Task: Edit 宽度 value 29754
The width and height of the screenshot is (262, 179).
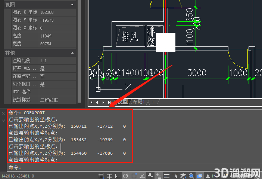Action: (x=57, y=44)
